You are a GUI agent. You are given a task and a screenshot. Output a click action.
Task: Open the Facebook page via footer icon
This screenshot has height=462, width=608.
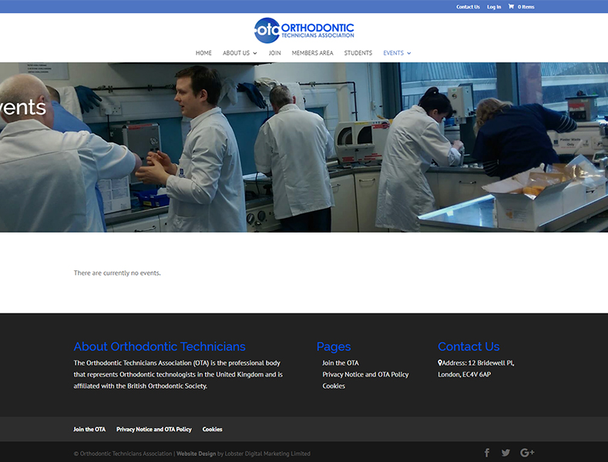486,453
